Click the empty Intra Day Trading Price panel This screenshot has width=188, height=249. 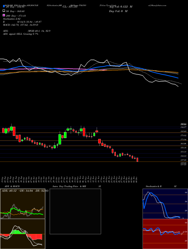[x=75, y=211]
